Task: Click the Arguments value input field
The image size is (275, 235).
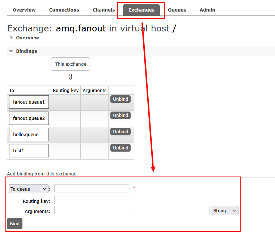Action: pos(172,210)
